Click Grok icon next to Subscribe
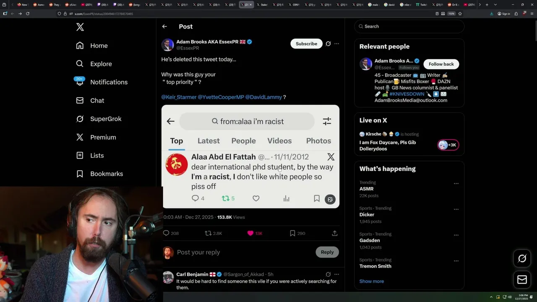537x302 pixels. coord(328,44)
